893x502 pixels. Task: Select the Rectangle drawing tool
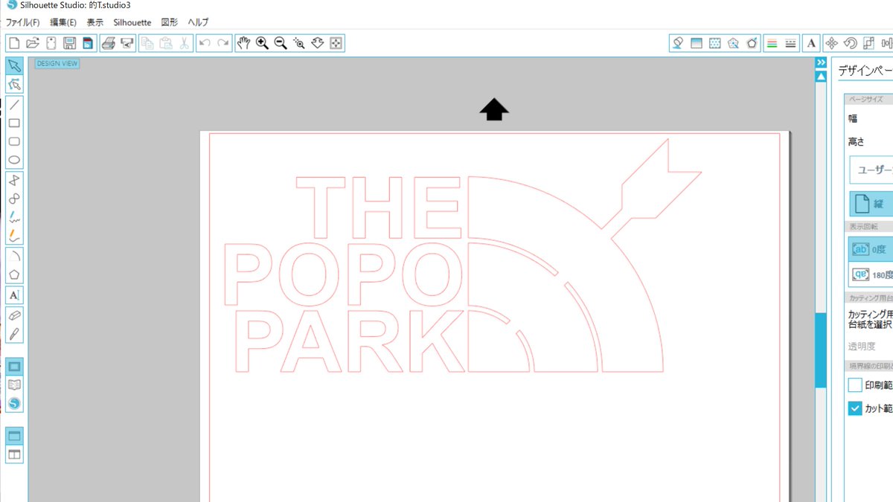pos(14,123)
